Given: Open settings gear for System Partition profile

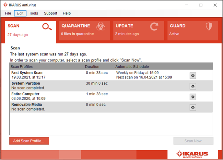Looking at the screenshot, I should tap(193, 86).
